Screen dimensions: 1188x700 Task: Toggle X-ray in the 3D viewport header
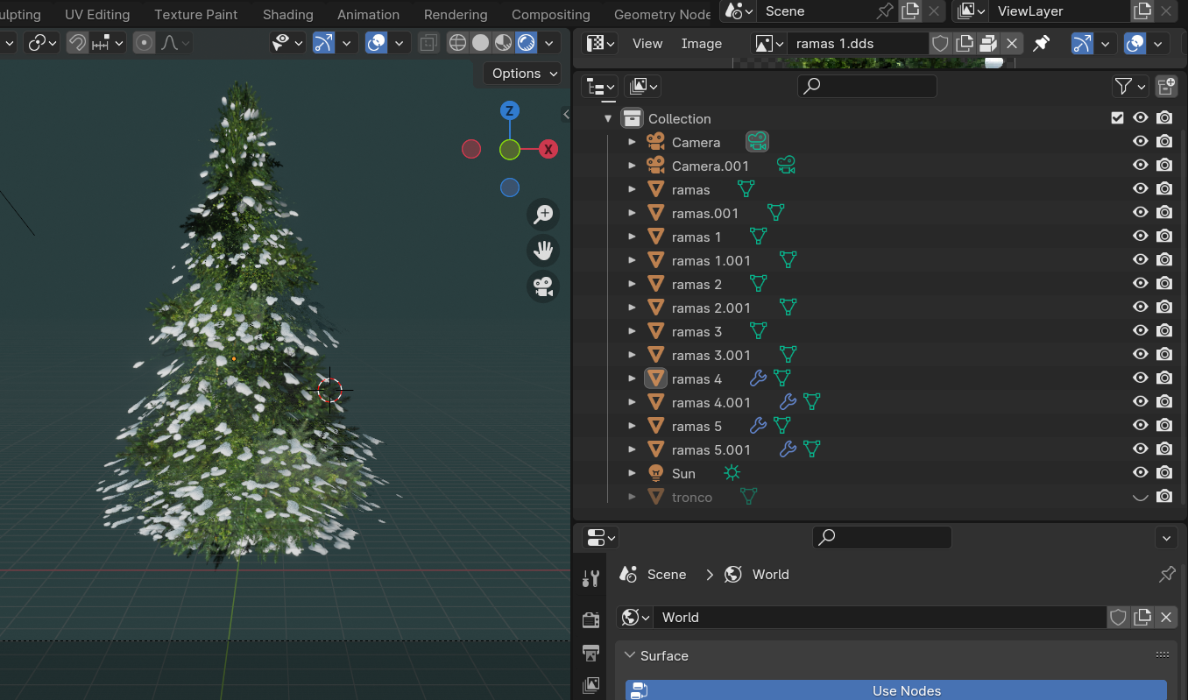[x=428, y=43]
